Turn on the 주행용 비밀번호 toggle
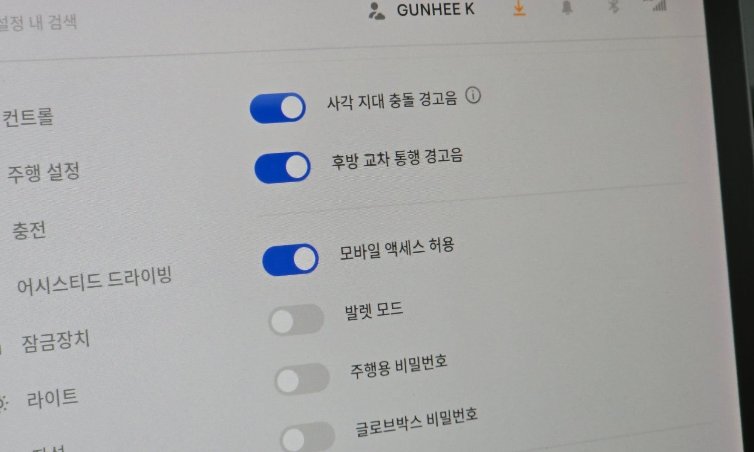 [x=302, y=379]
